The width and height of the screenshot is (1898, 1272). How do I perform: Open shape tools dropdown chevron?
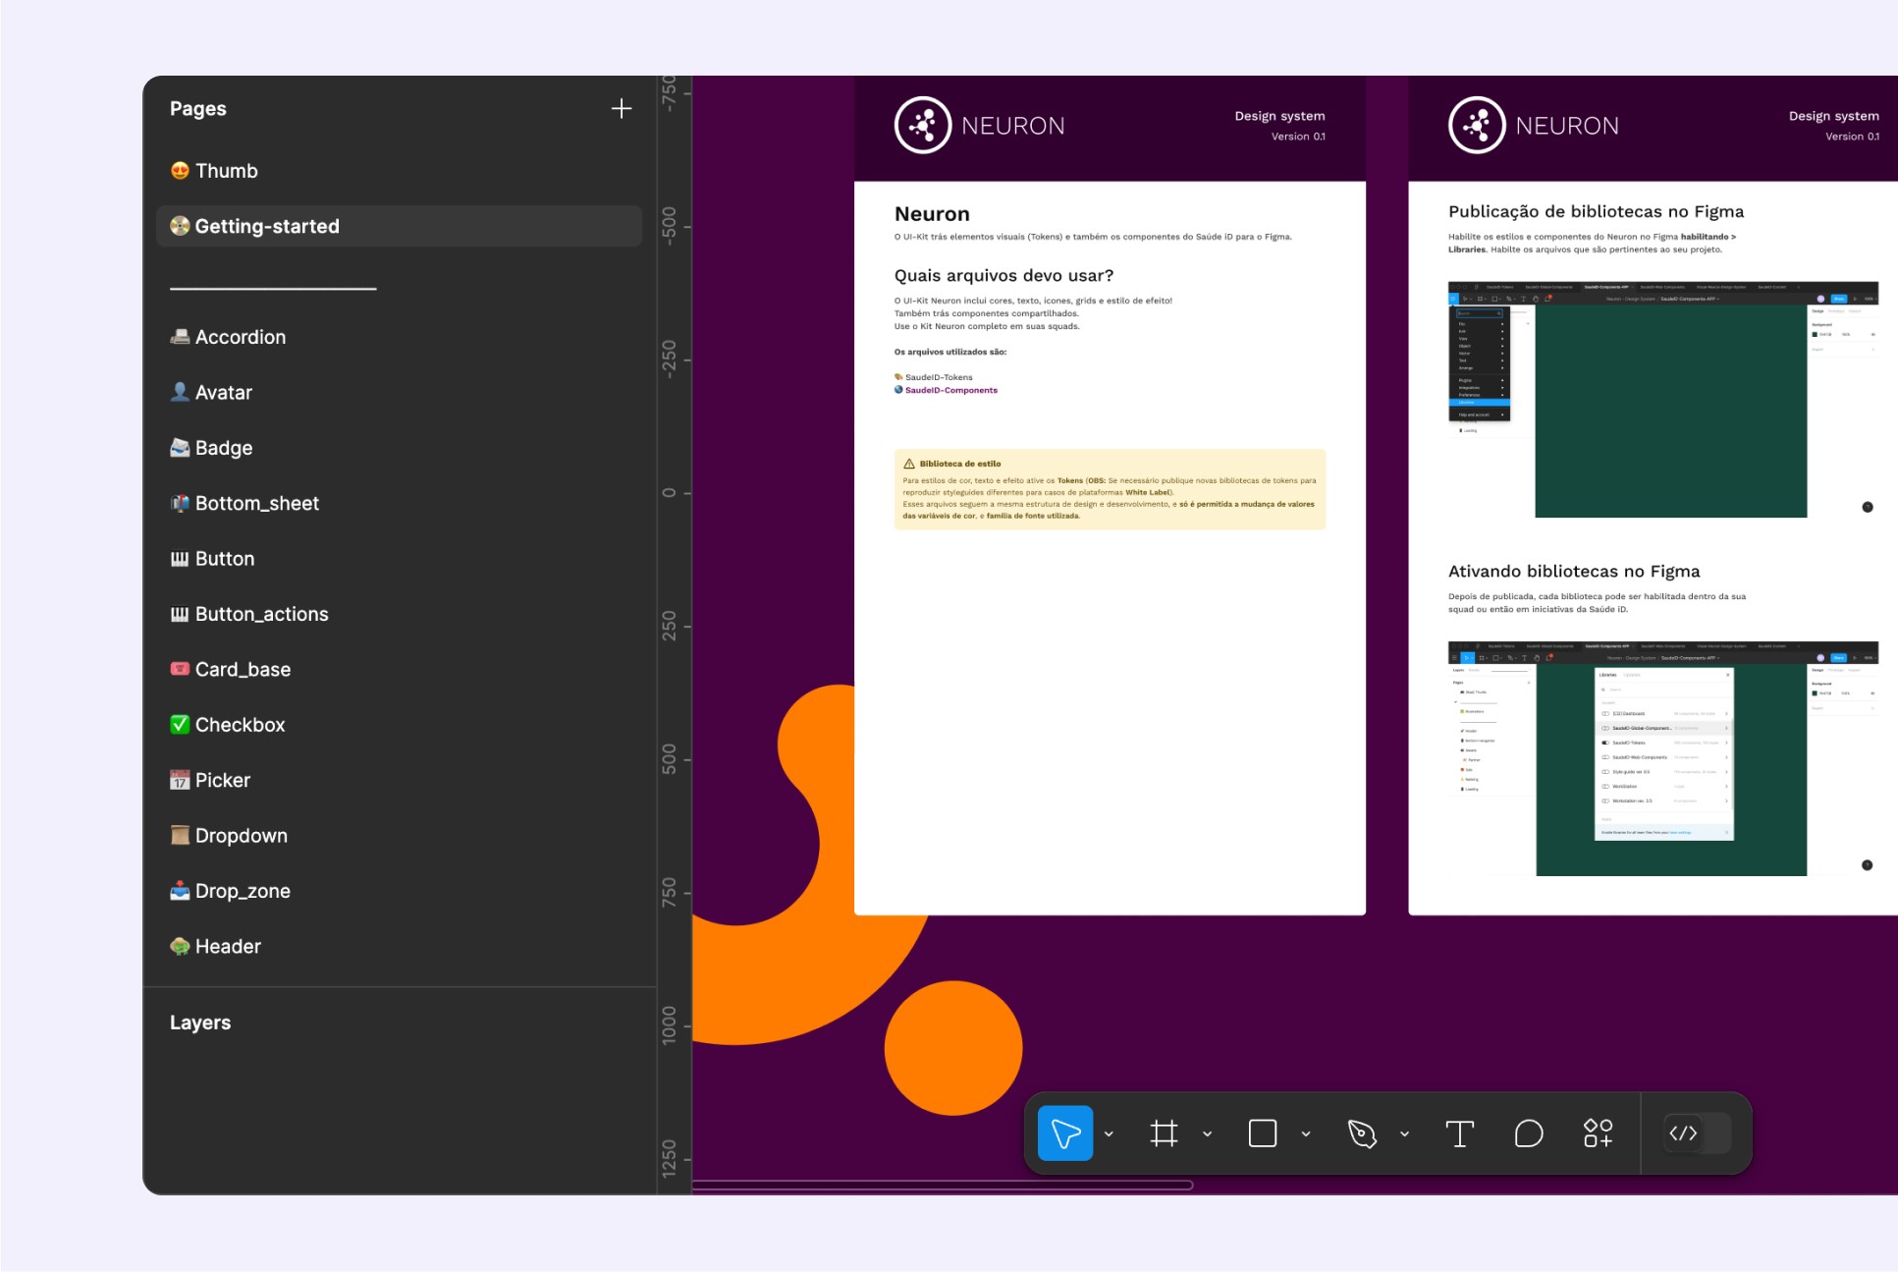(1306, 1134)
